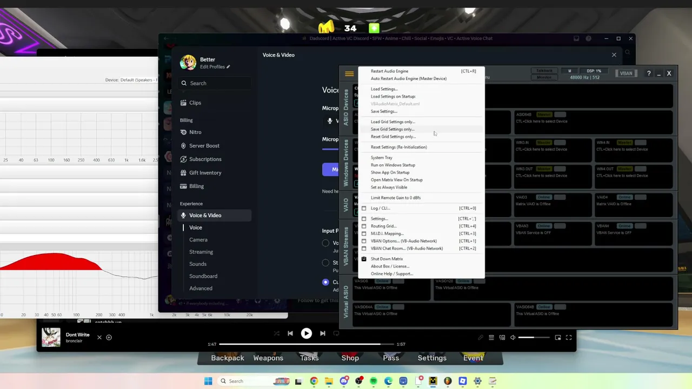The width and height of the screenshot is (692, 389).
Task: Toggle shuffle in the music player
Action: tap(276, 333)
